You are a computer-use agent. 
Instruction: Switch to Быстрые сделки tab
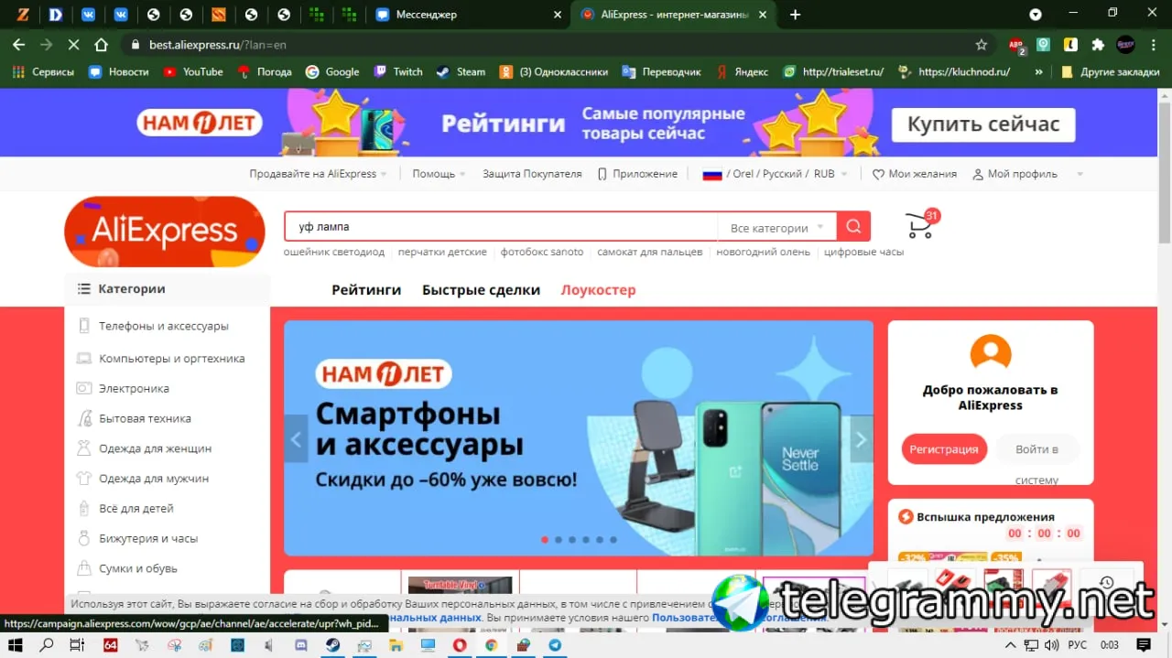tap(481, 290)
